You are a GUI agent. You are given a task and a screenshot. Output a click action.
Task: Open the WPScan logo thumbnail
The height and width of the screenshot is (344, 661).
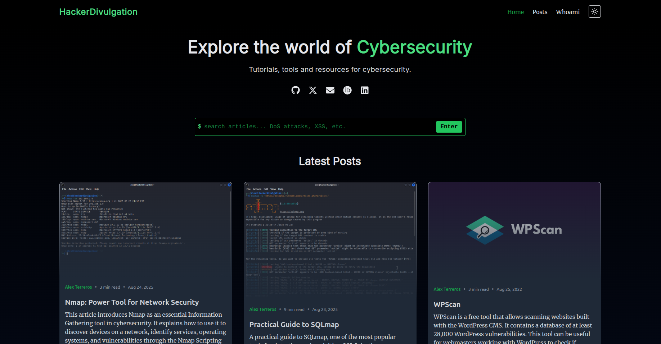514,230
